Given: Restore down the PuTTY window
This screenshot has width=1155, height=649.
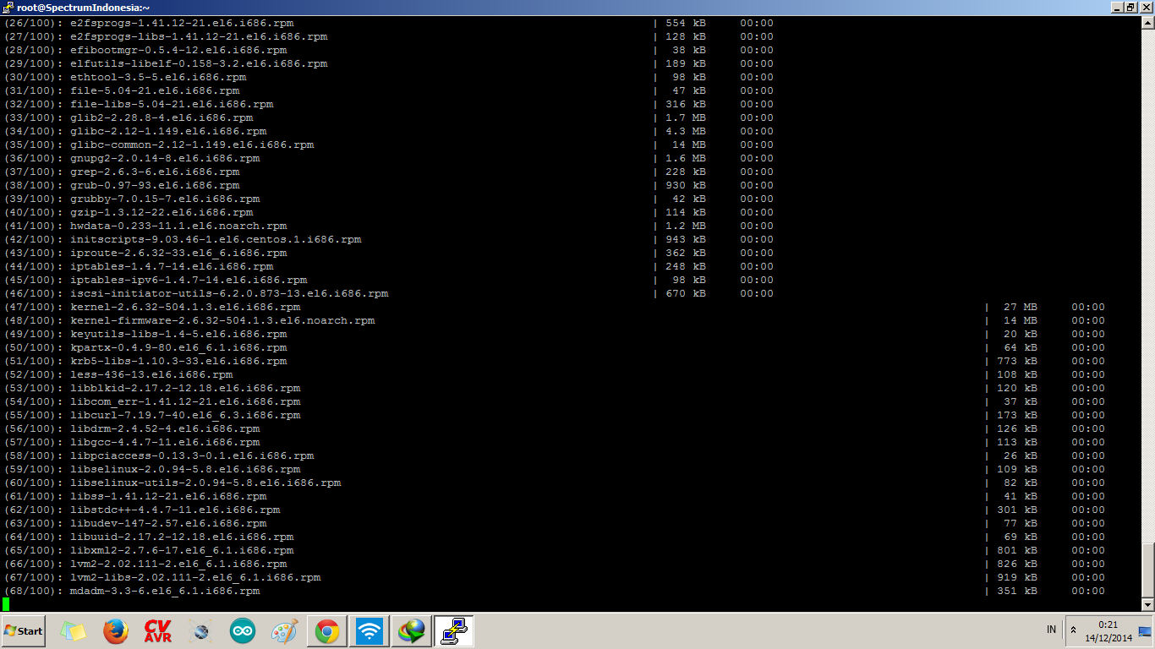Looking at the screenshot, I should pyautogui.click(x=1131, y=7).
